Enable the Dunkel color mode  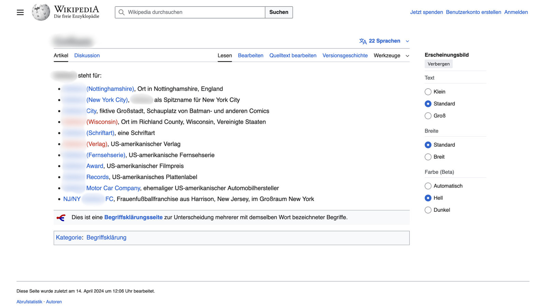(x=428, y=210)
